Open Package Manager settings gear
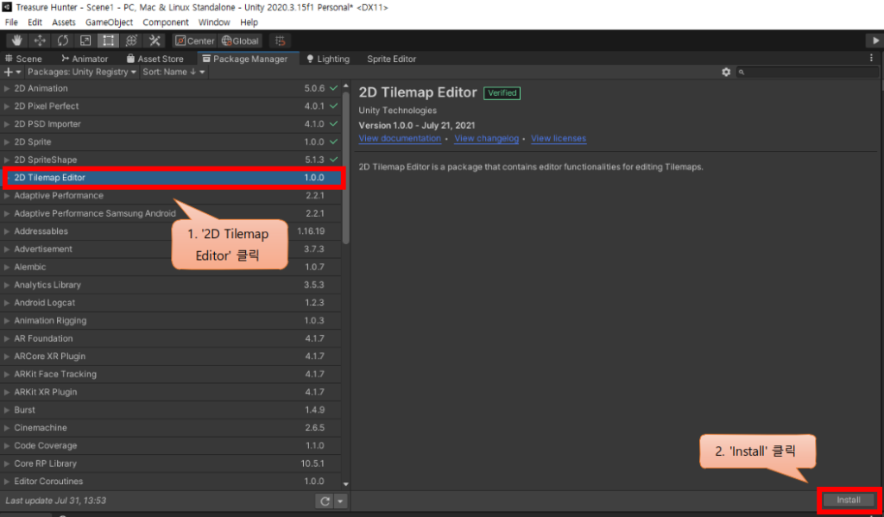This screenshot has height=517, width=884. click(726, 73)
